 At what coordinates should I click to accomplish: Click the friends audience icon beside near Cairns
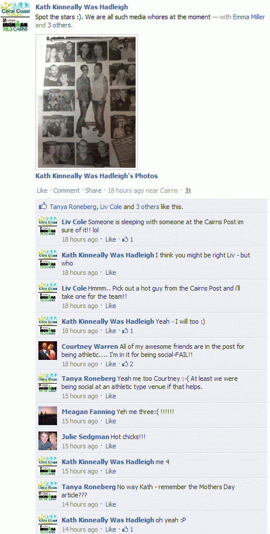(188, 191)
